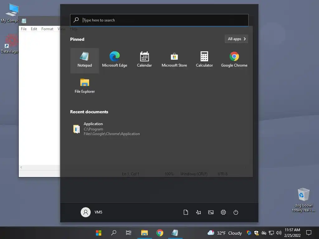Open Windows Security shield tray icon
Viewport: 319px width, 239px height.
[256, 233]
